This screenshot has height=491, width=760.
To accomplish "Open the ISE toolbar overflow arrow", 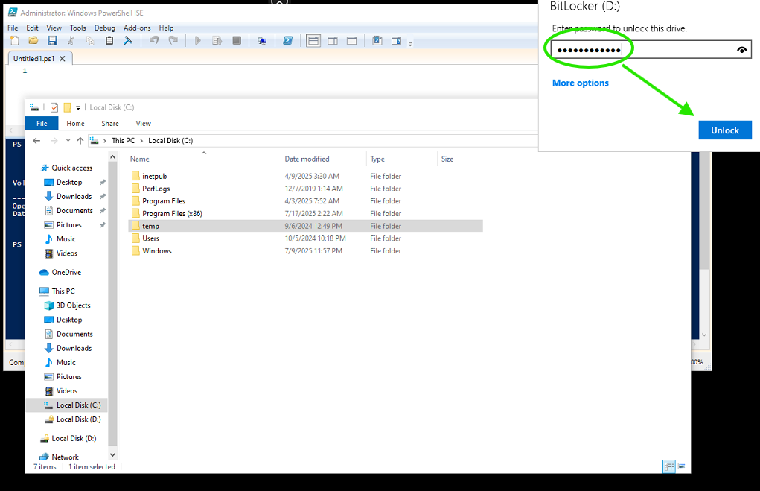I will tap(410, 44).
